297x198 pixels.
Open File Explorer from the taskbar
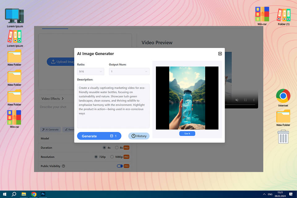pyautogui.click(x=24, y=194)
